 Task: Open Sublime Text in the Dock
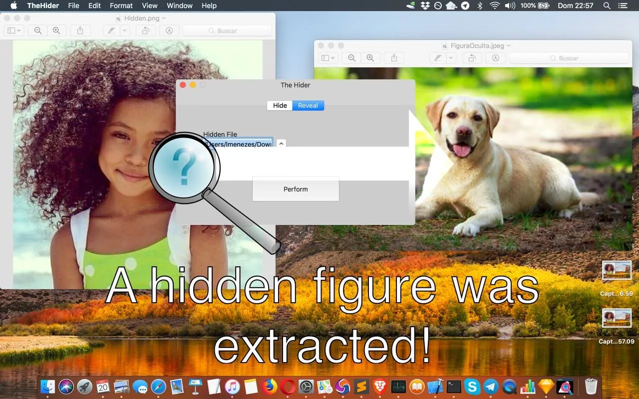click(x=361, y=386)
